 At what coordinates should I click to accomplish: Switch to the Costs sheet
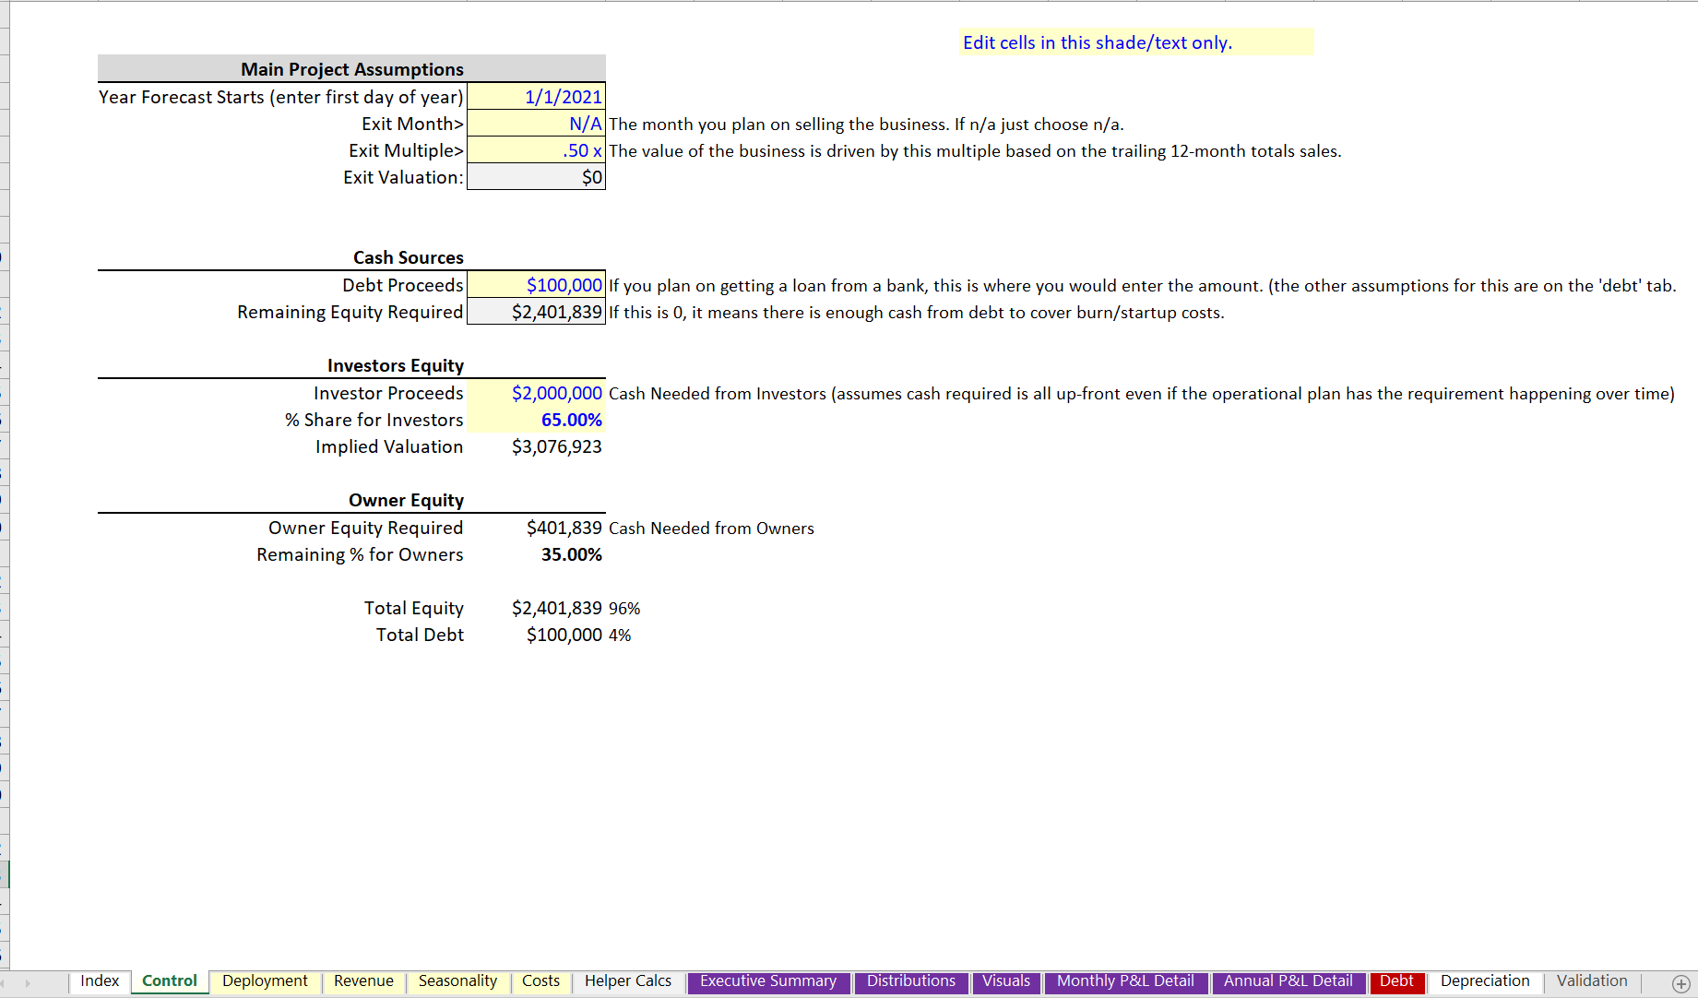(540, 981)
